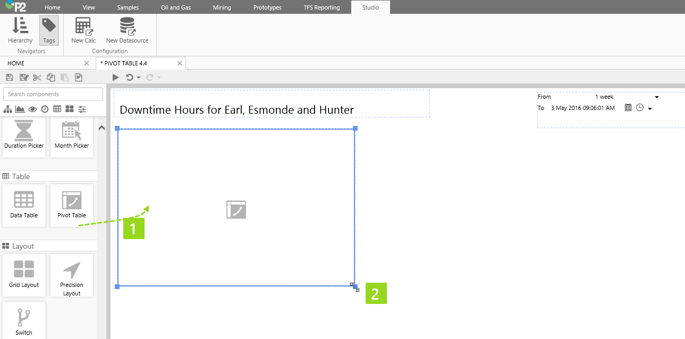Open the Redo history dropdown arrow

[x=159, y=78]
